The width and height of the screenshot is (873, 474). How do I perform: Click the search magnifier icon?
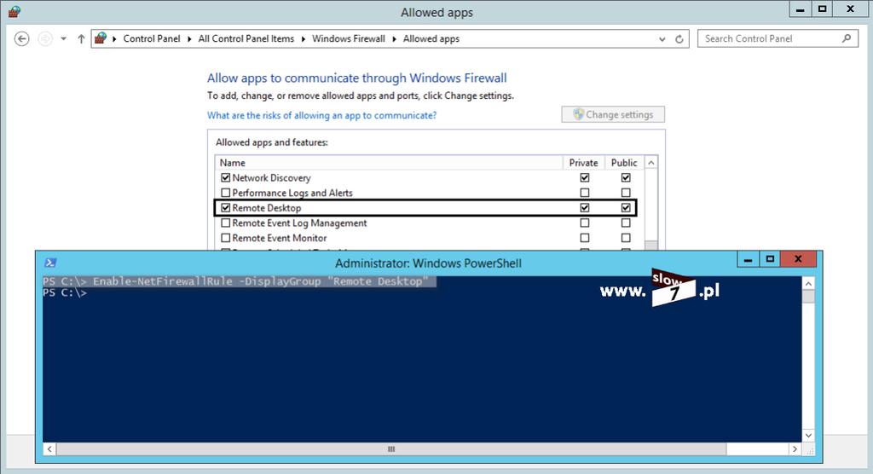tap(847, 38)
